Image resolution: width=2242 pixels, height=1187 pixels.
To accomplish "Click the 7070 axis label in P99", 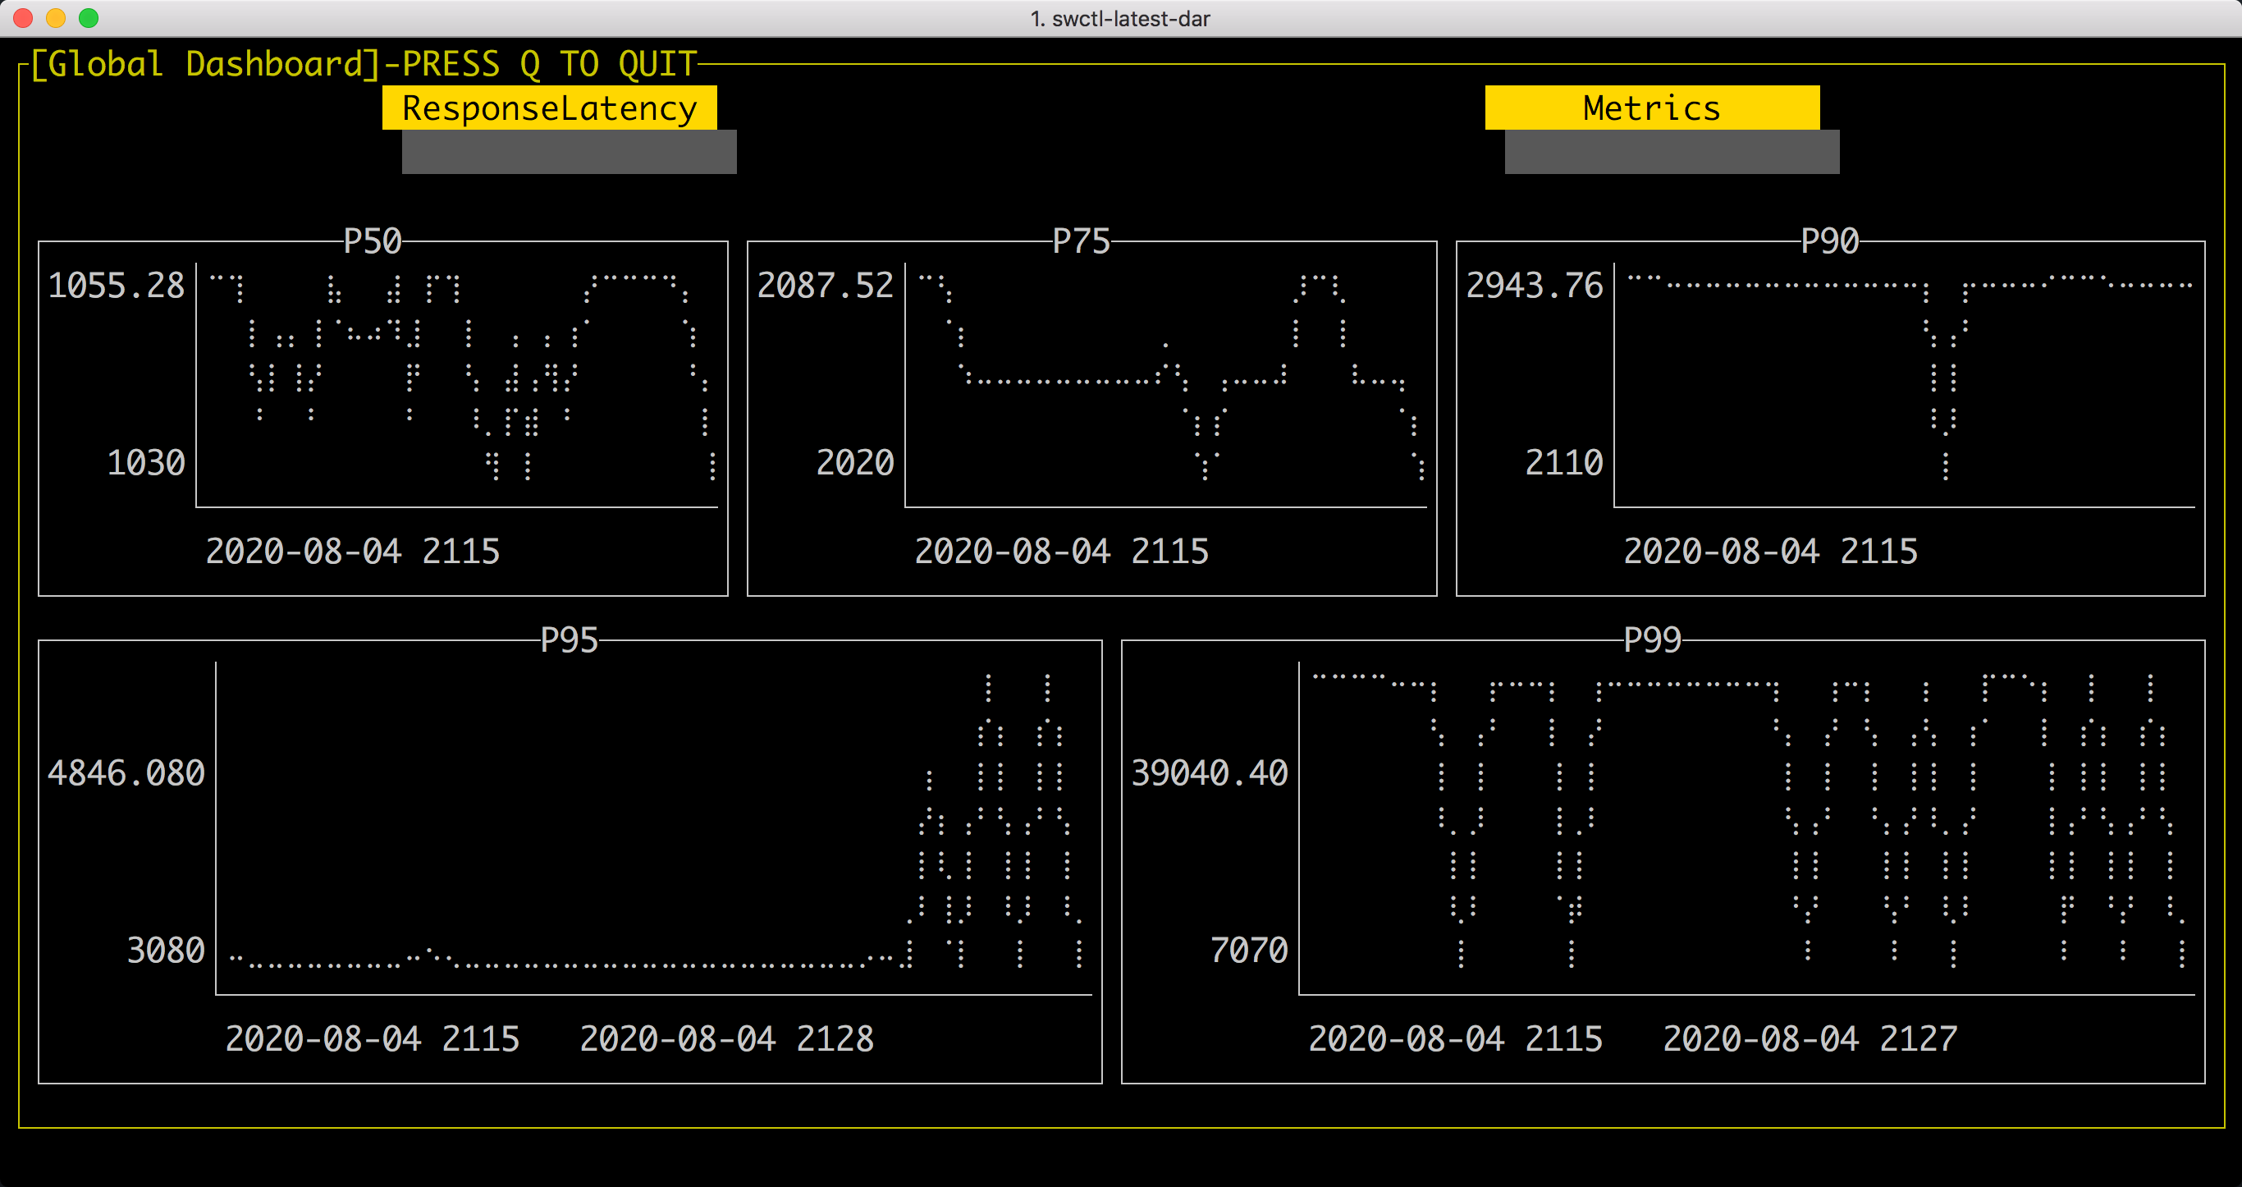I will click(1248, 950).
